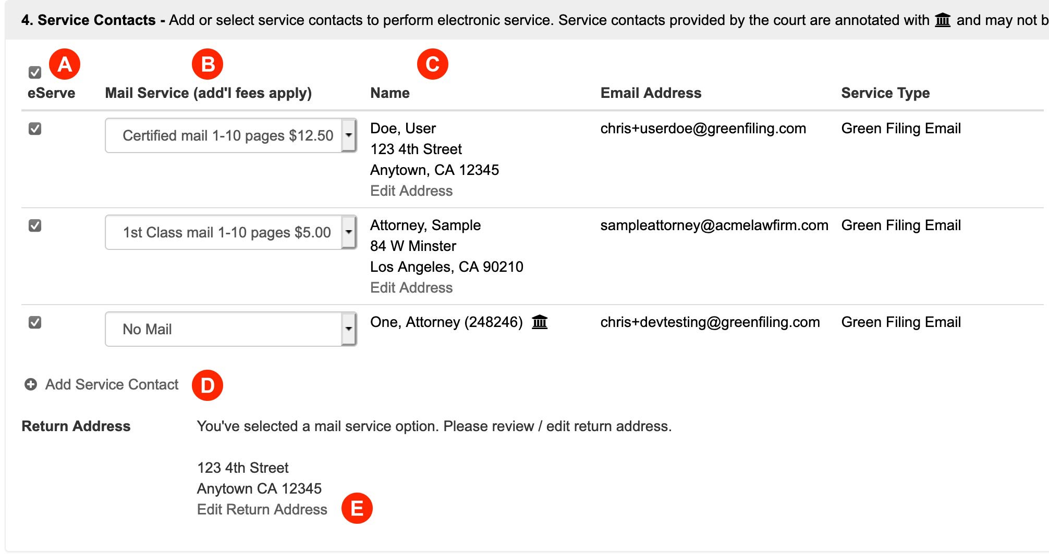
Task: Uncheck eServe for Doe, User
Action: point(35,129)
